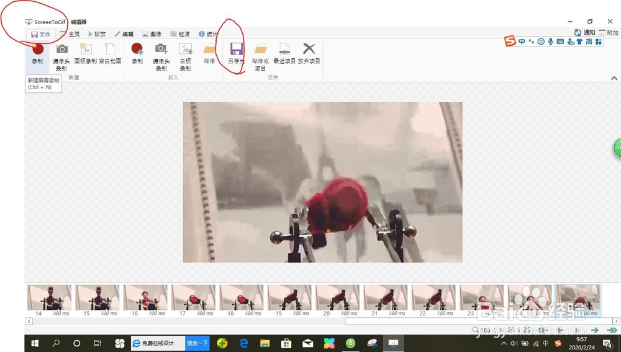The width and height of the screenshot is (621, 352).
Task: Open new webcam recording (摄像头录制) under 新建
Action: (x=61, y=57)
